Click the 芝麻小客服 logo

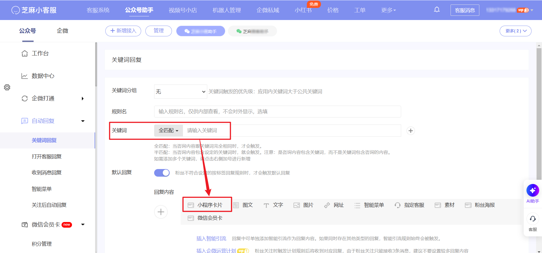(x=34, y=10)
